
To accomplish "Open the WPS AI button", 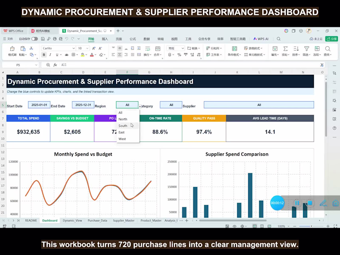I will point(261,39).
